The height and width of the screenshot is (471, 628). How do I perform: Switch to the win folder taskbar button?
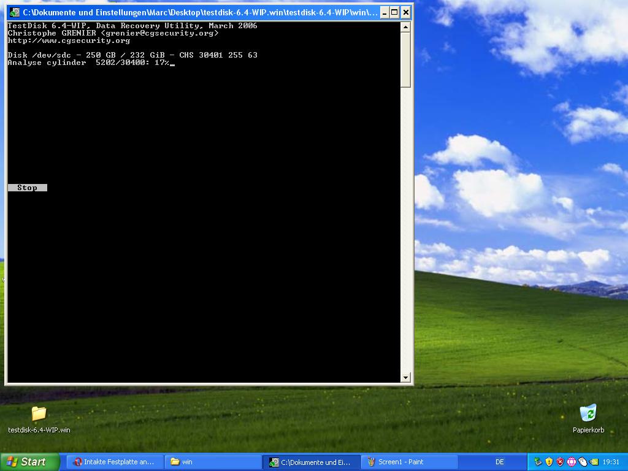pos(213,462)
